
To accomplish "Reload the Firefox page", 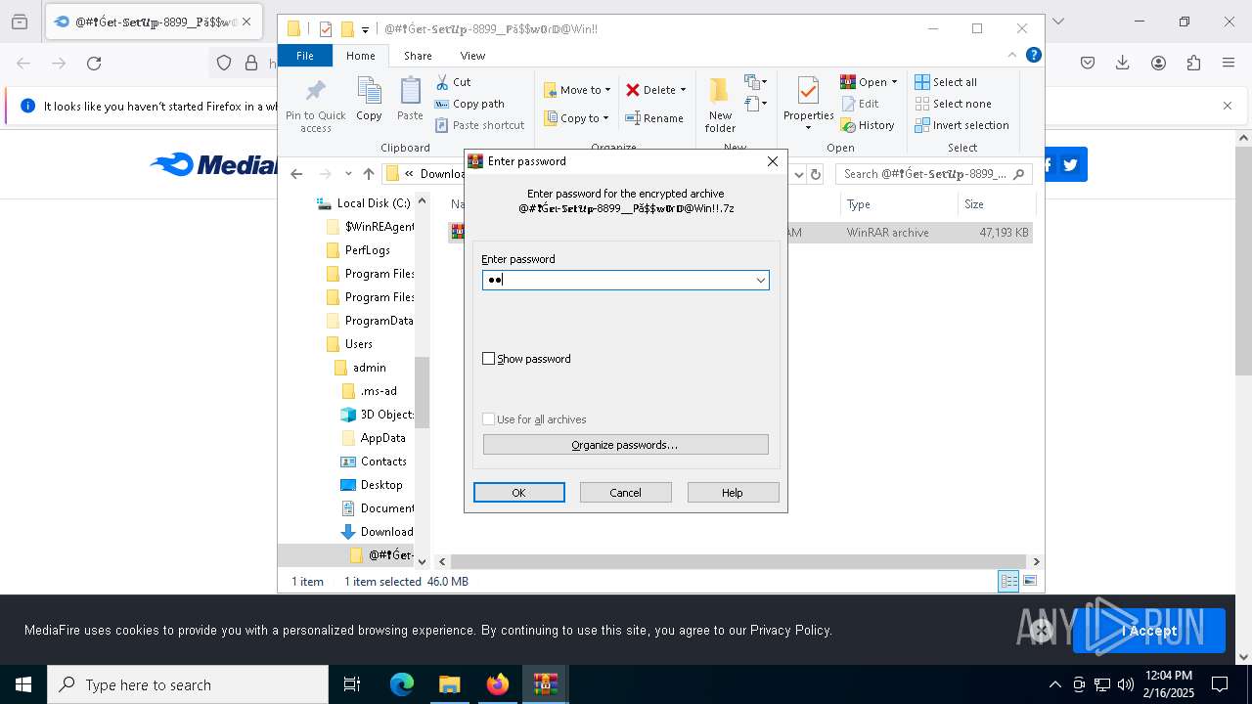I will click(94, 64).
